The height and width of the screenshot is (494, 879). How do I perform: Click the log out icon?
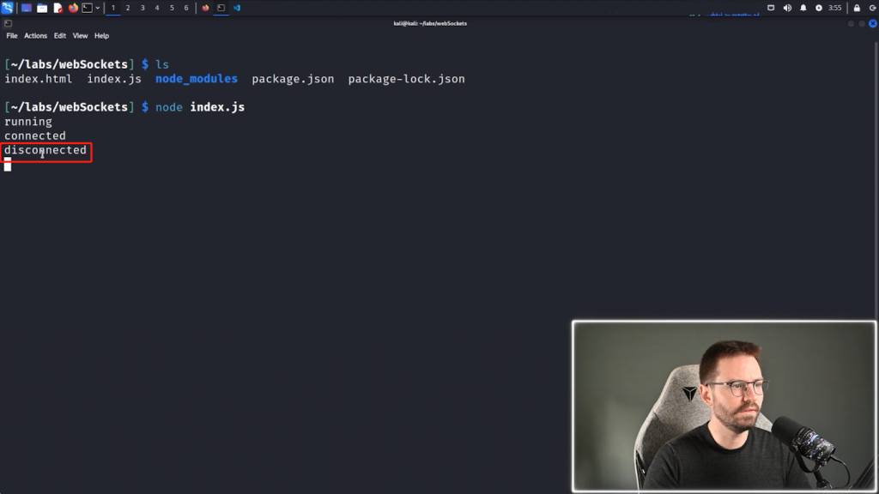pyautogui.click(x=873, y=8)
